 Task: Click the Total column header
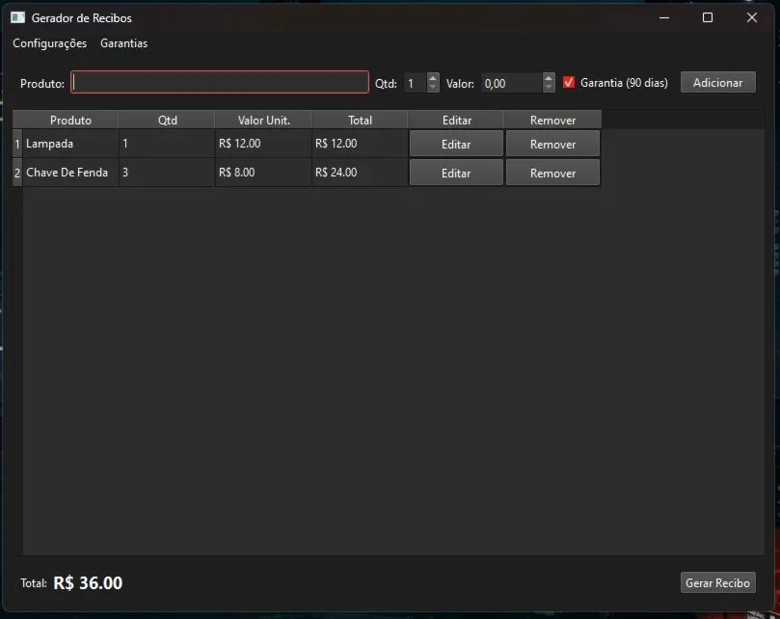(x=360, y=120)
